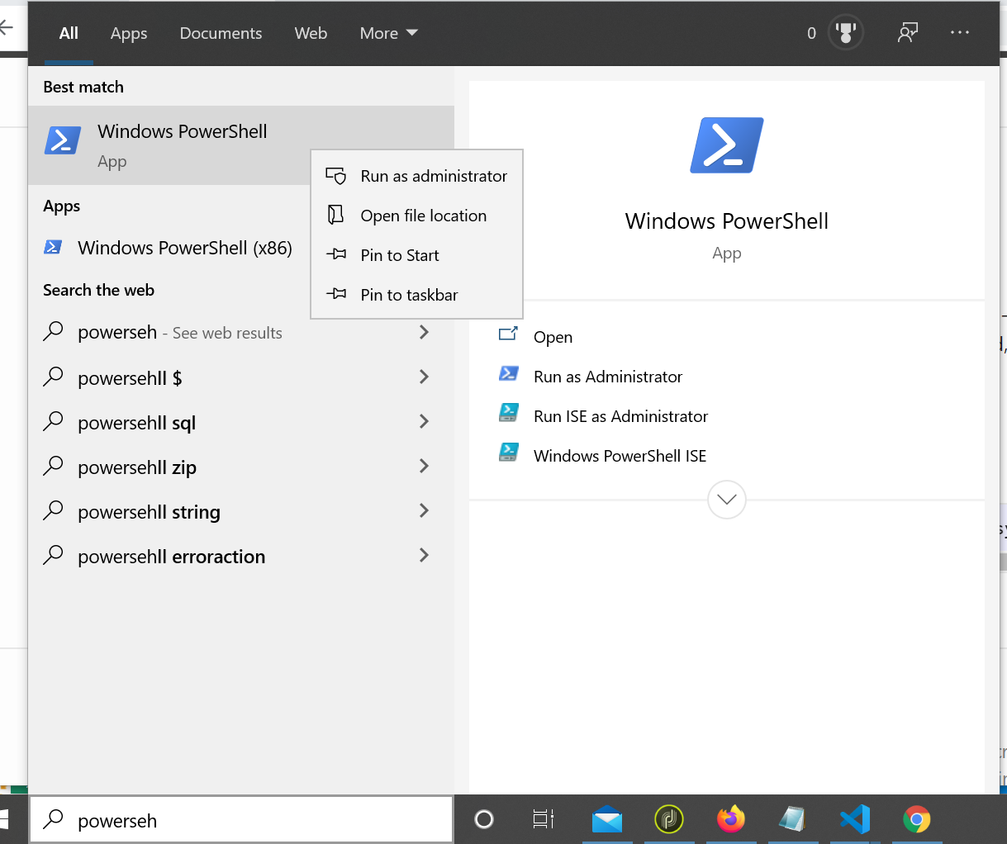Choose Pin to taskbar menu entry
The height and width of the screenshot is (844, 1007).
click(409, 295)
